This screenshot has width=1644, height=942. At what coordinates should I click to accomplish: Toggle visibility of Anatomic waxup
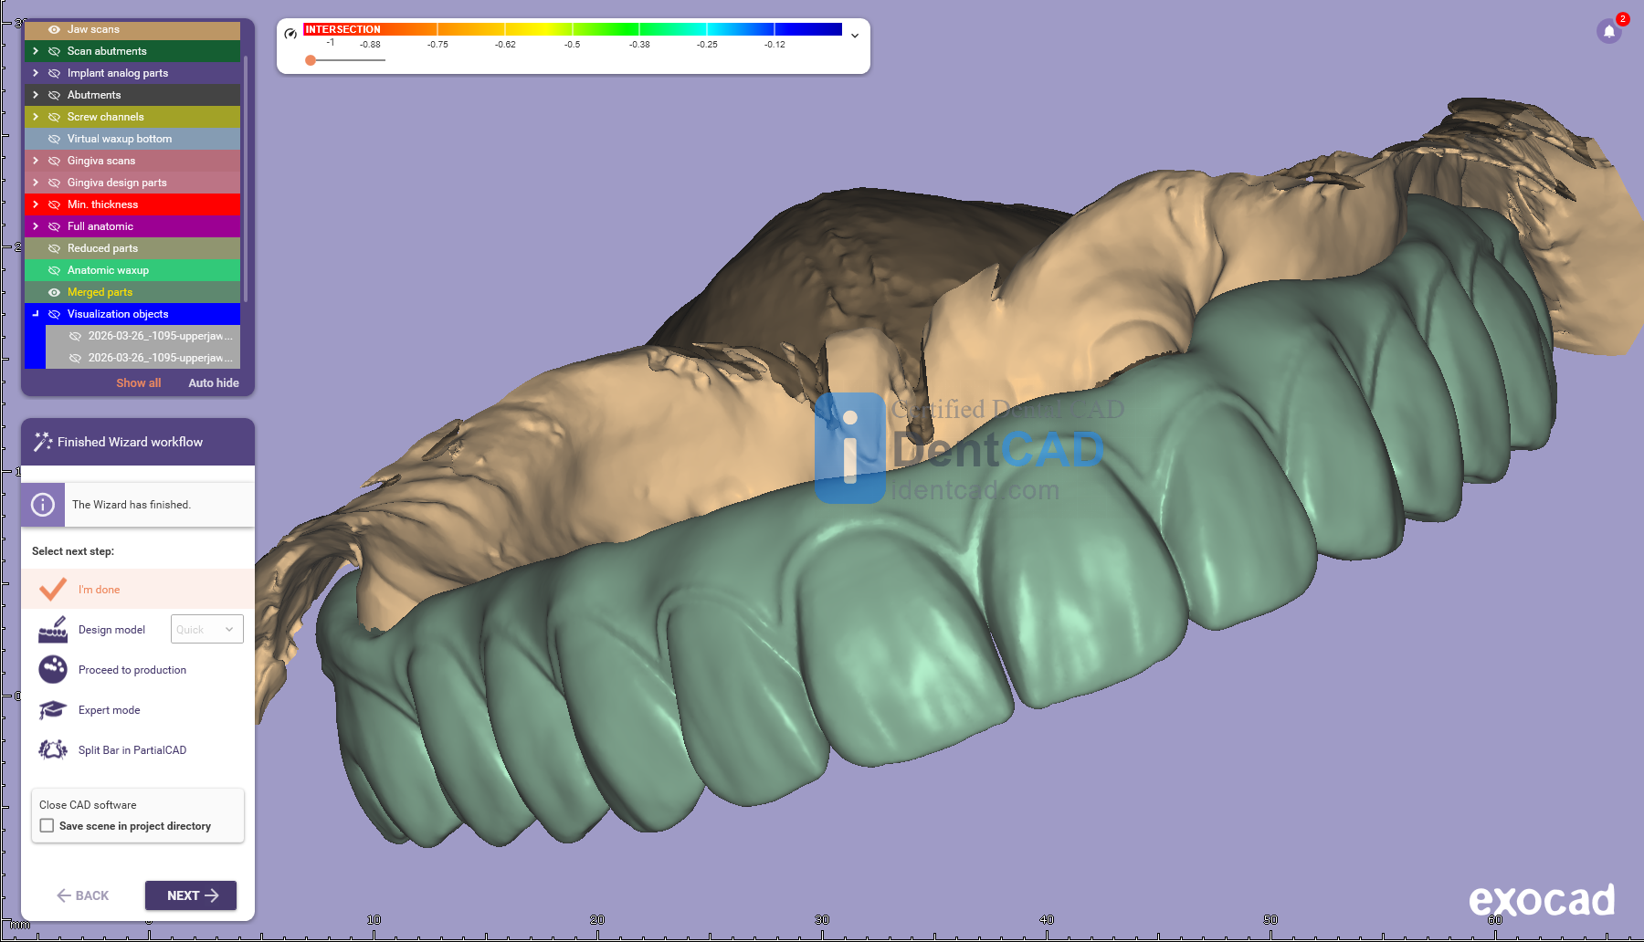tap(54, 270)
